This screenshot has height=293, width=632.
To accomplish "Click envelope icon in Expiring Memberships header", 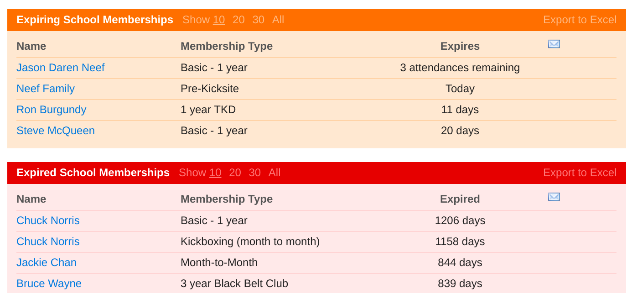I will click(x=554, y=44).
